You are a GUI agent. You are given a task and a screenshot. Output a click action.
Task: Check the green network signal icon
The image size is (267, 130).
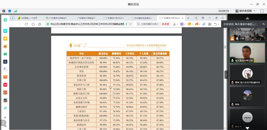tap(15, 11)
